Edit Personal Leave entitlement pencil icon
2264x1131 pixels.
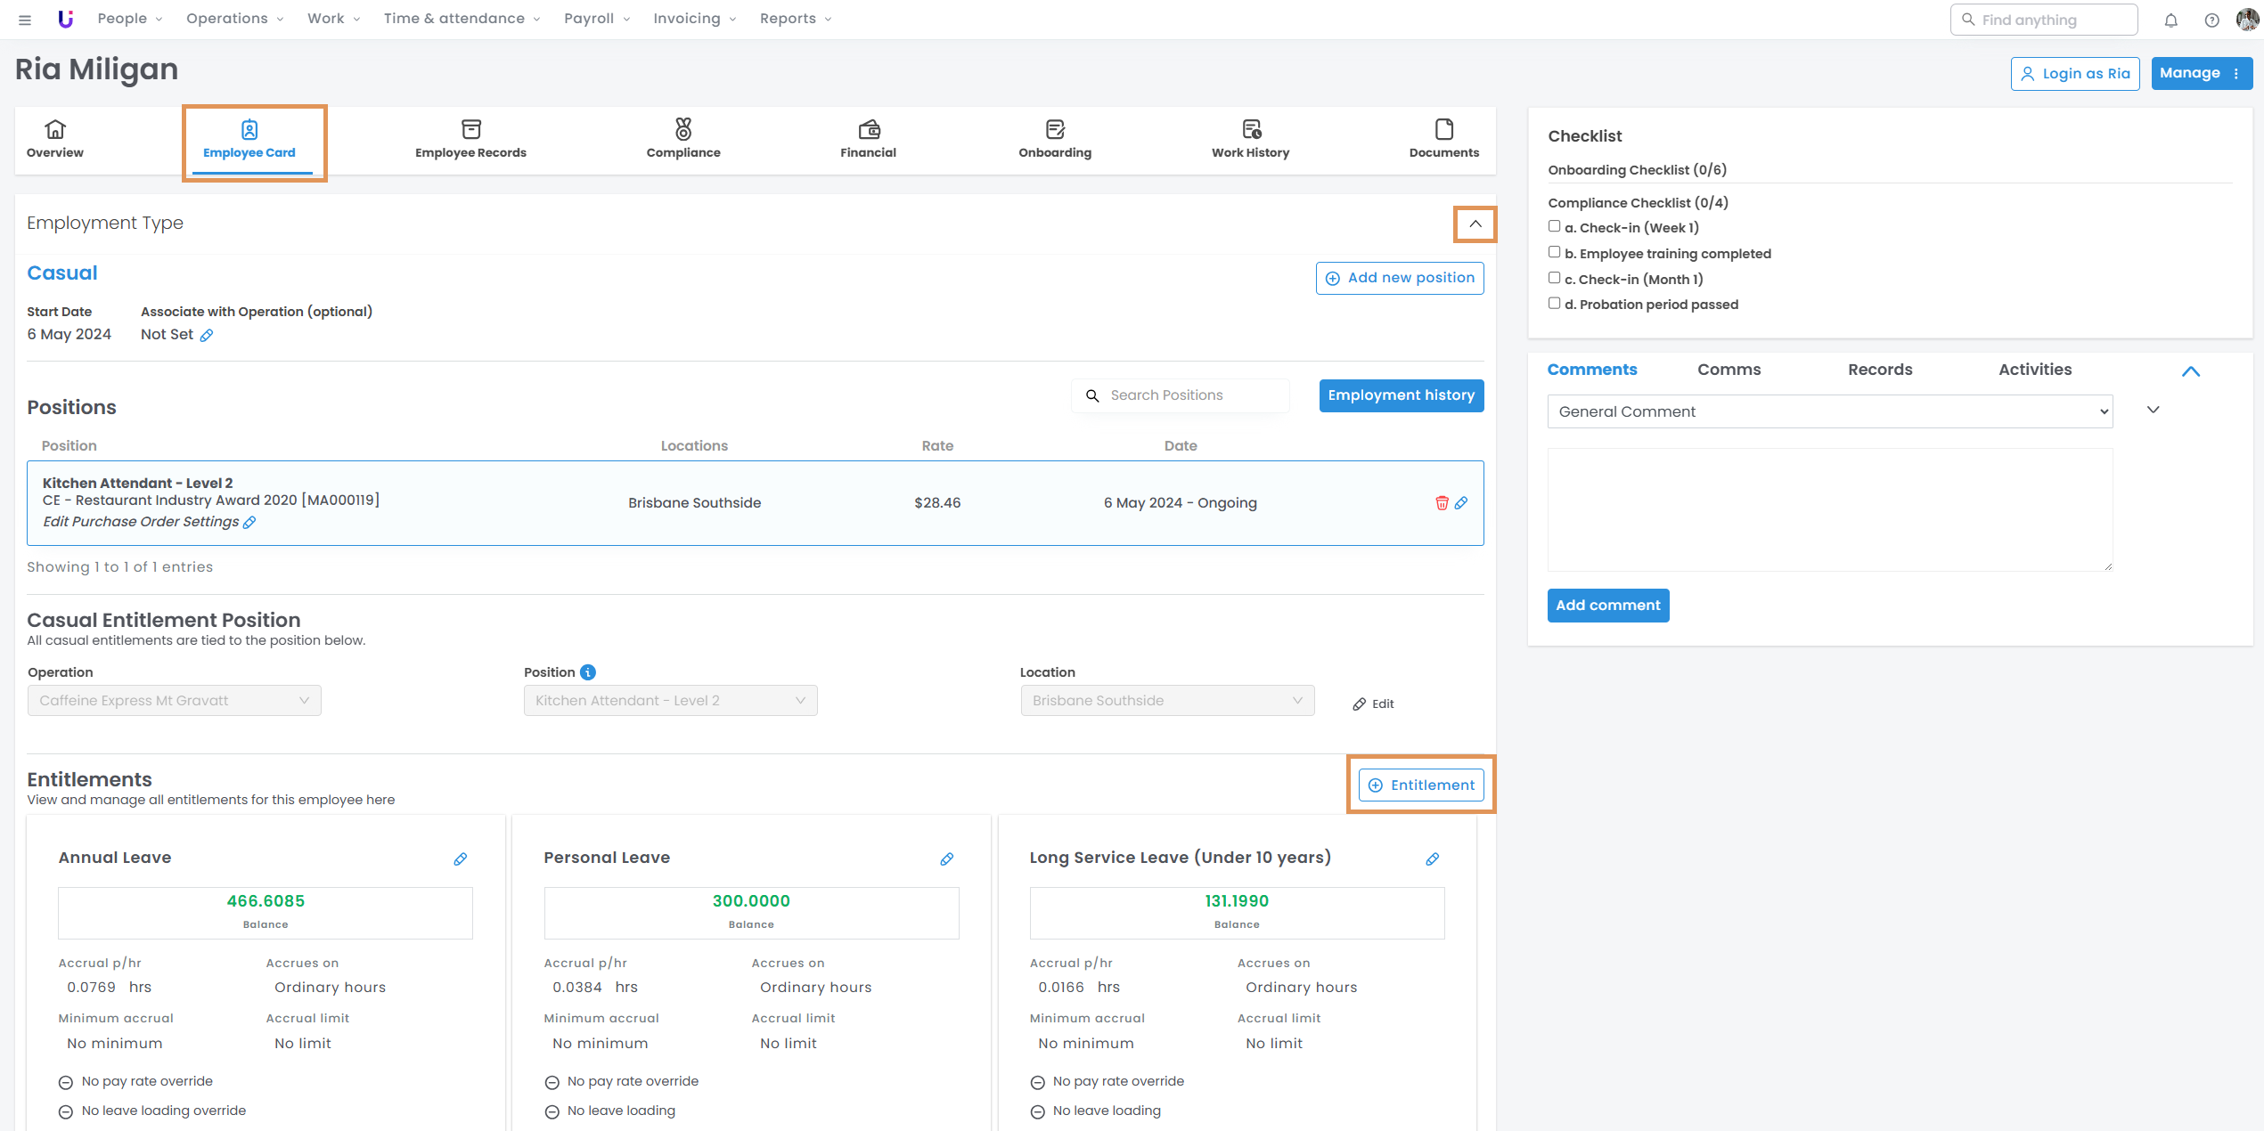click(946, 859)
